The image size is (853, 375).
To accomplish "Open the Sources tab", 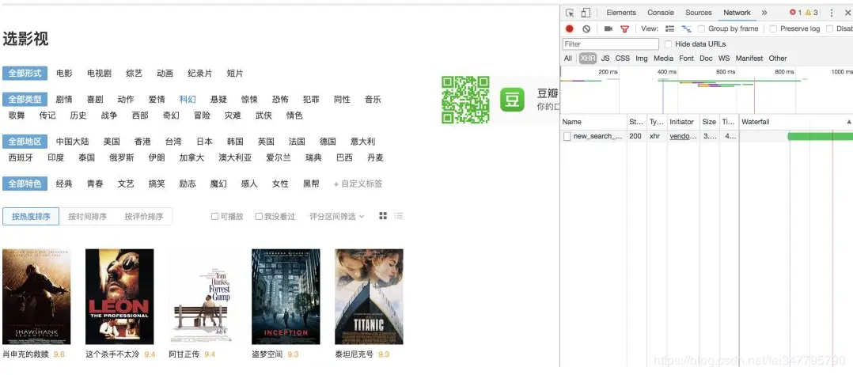I will [x=699, y=13].
